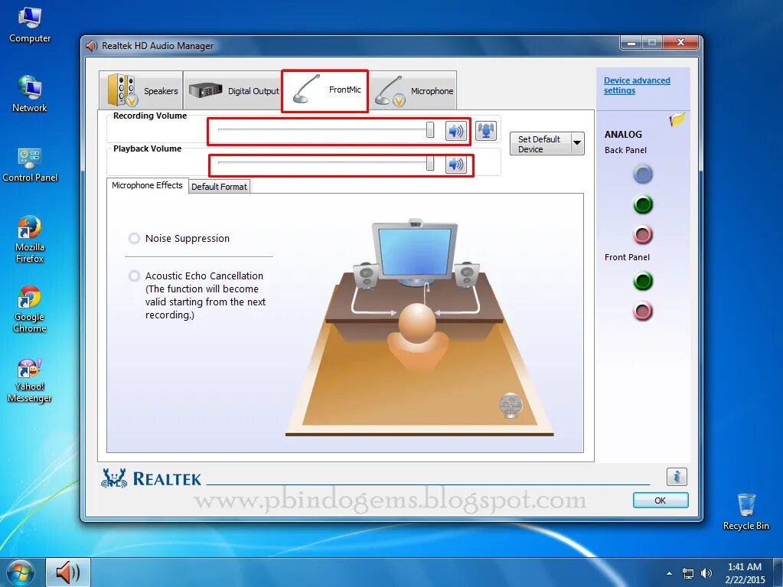Click the right speaker in the illustration

[466, 275]
